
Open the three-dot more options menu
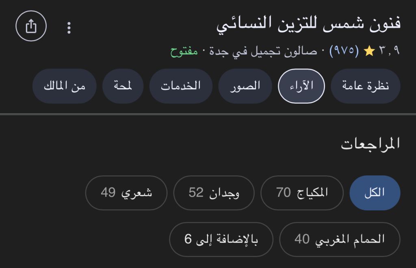[x=69, y=28]
